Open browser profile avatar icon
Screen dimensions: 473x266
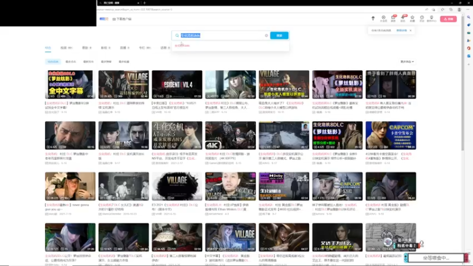(459, 9)
